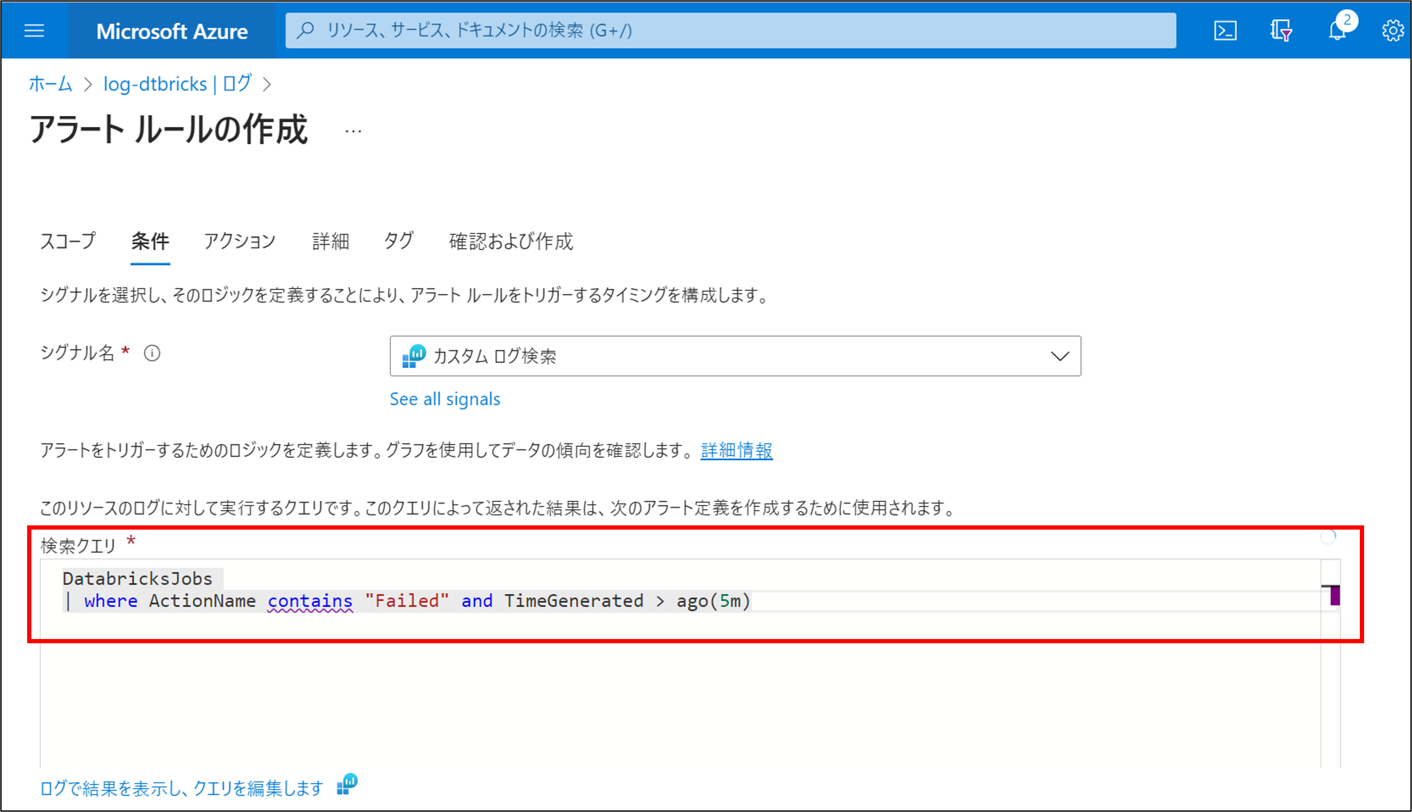Image resolution: width=1412 pixels, height=812 pixels.
Task: Open portal settings gear
Action: click(1392, 31)
